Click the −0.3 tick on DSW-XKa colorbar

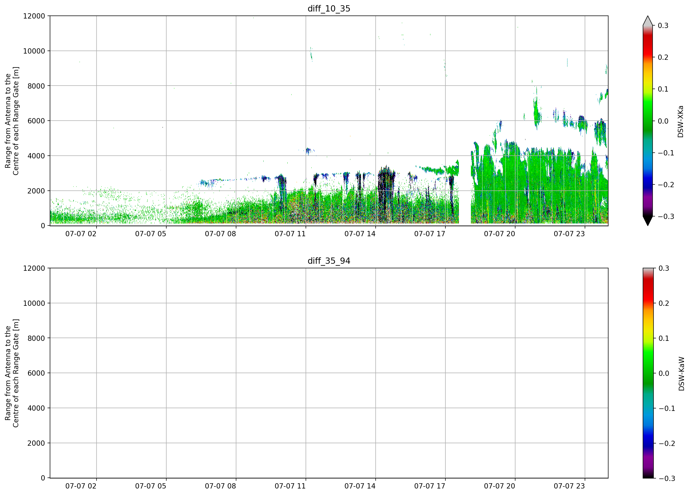coord(666,216)
